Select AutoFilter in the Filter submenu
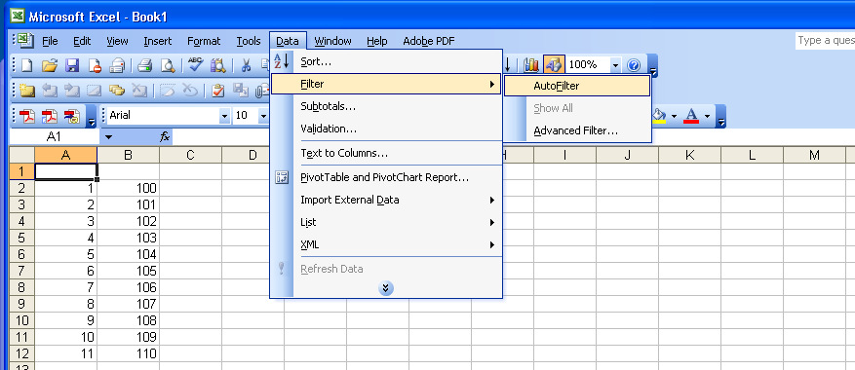Screen dimensions: 855x370 pyautogui.click(x=577, y=86)
